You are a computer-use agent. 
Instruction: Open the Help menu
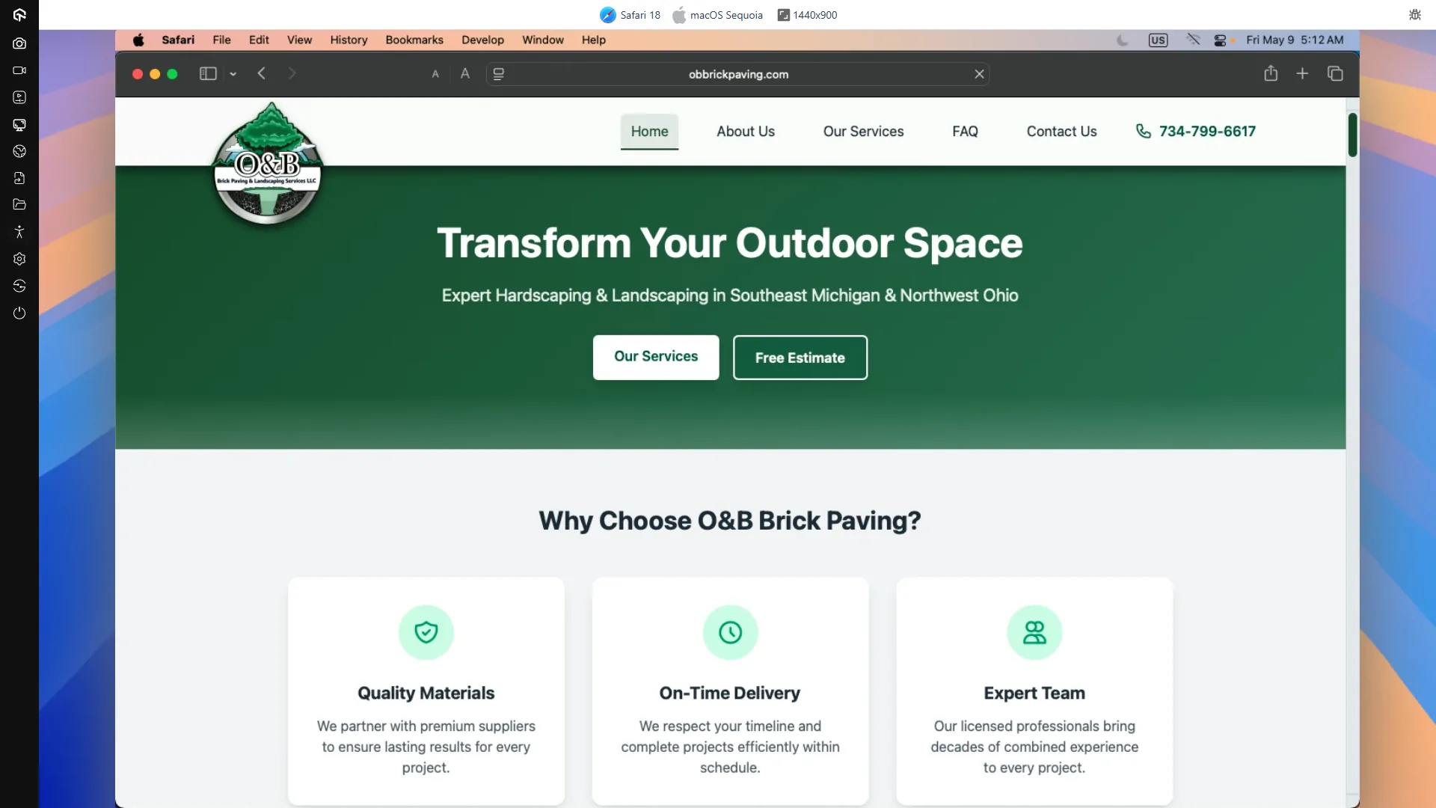coord(594,40)
